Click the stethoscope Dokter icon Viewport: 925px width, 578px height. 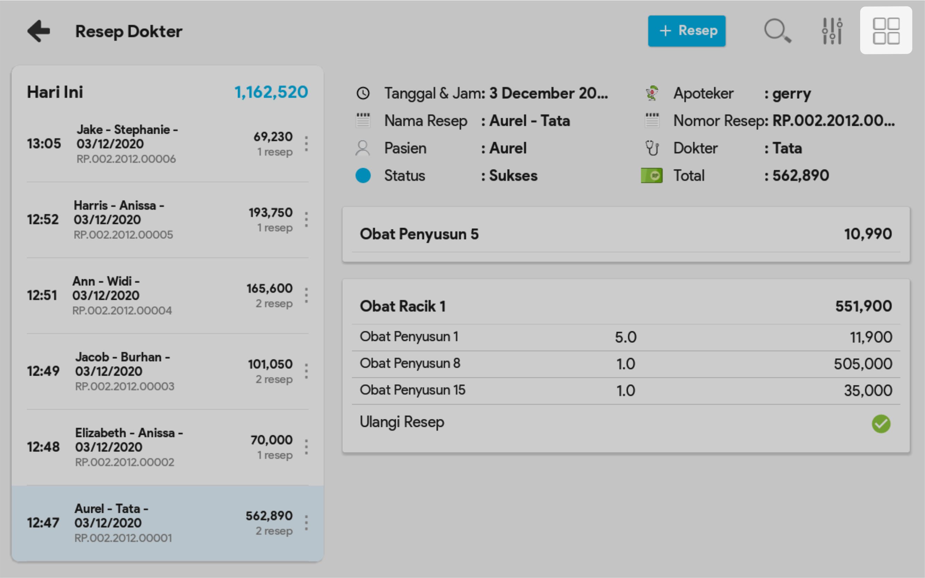651,148
